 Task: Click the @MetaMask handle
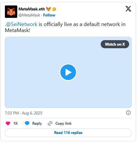coord(29,15)
